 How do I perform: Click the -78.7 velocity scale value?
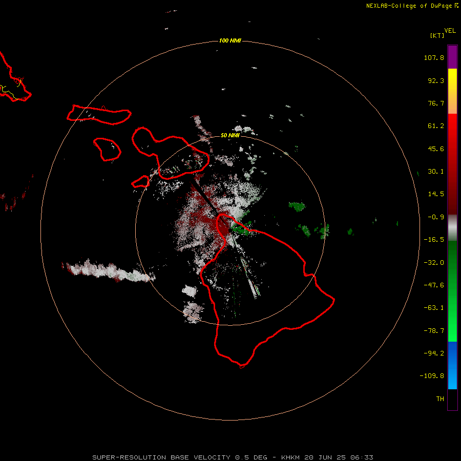(434, 331)
